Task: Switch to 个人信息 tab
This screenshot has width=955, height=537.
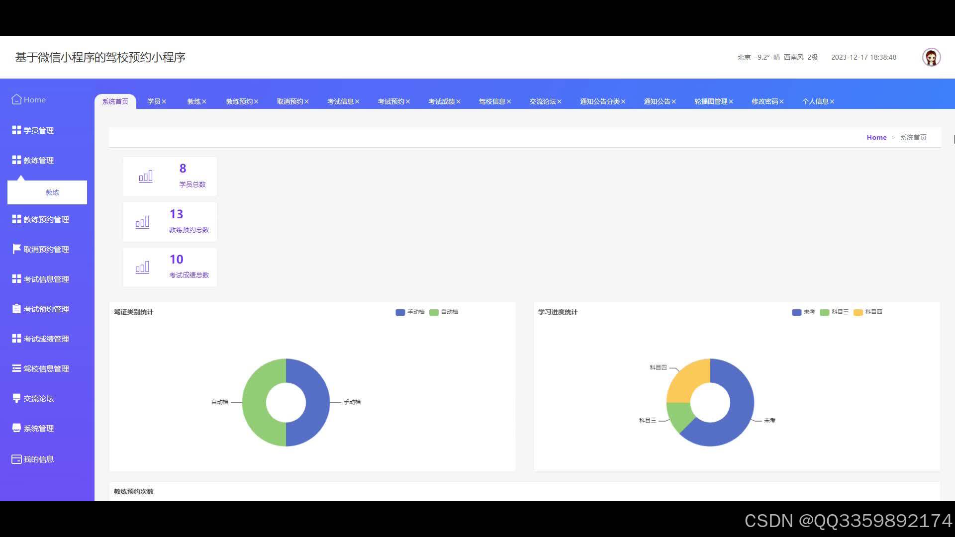Action: click(x=815, y=101)
